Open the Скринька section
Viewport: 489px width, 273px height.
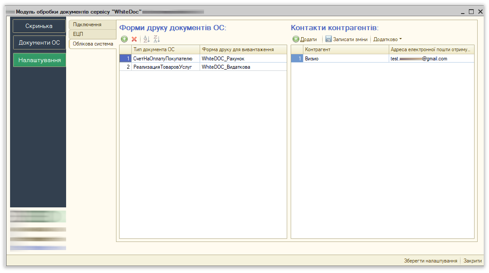[x=39, y=26]
